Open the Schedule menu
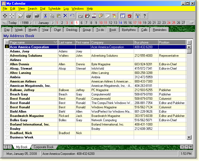 click(x=54, y=9)
